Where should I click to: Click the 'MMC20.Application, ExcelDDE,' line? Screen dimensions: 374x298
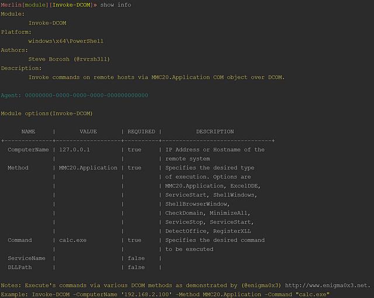pos(213,186)
